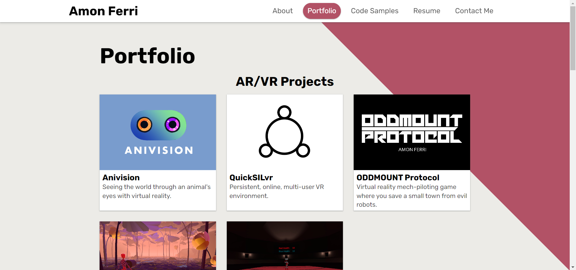
Task: Open the ODDMOUNT Protocol title link
Action: tap(398, 178)
